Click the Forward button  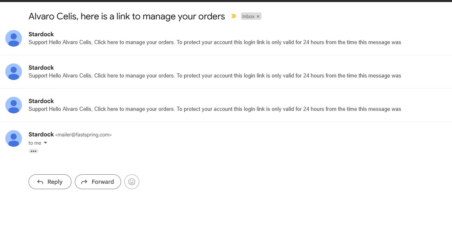[x=98, y=182]
